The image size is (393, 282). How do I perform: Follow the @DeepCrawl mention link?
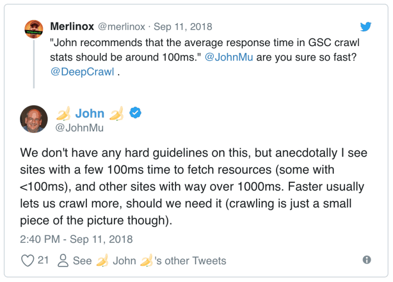[x=82, y=72]
